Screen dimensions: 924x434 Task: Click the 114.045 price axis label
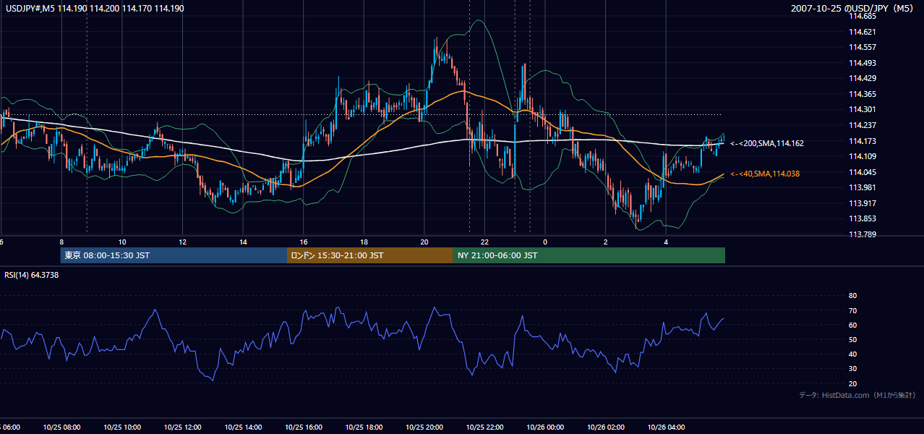(862, 172)
